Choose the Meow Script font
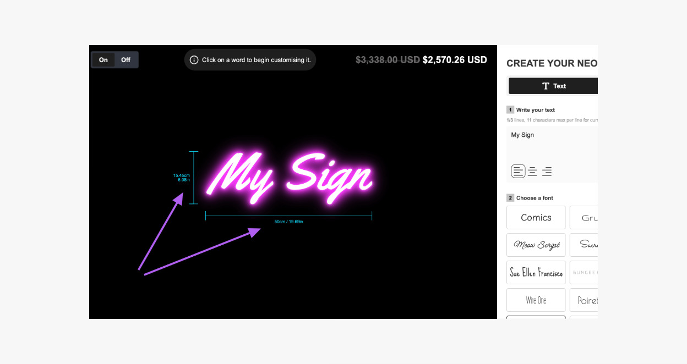This screenshot has width=687, height=364. tap(536, 245)
